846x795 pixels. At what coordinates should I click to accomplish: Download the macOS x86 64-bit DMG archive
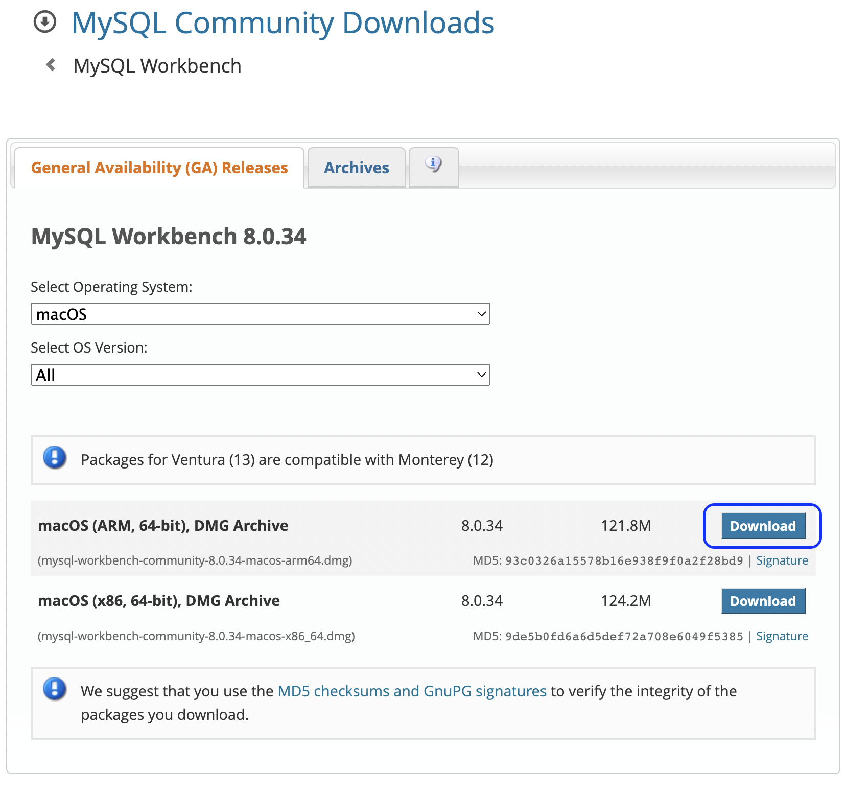[x=762, y=601]
